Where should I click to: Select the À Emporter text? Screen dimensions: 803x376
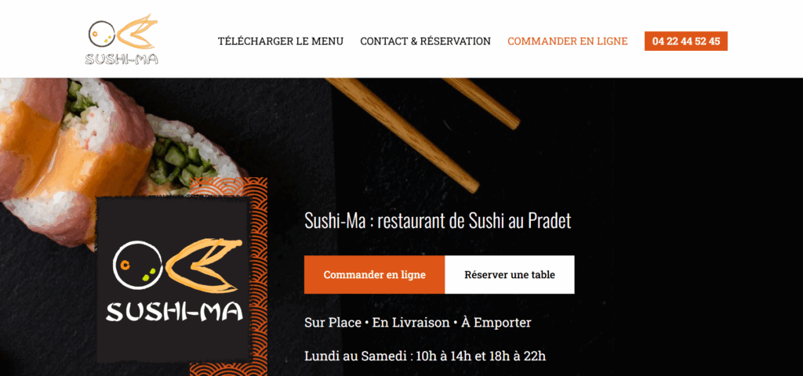click(x=496, y=323)
